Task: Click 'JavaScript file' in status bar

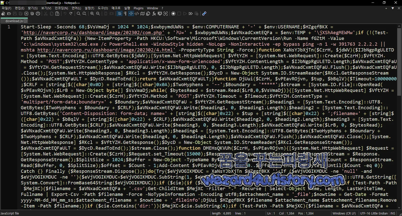Action: [x=10, y=213]
